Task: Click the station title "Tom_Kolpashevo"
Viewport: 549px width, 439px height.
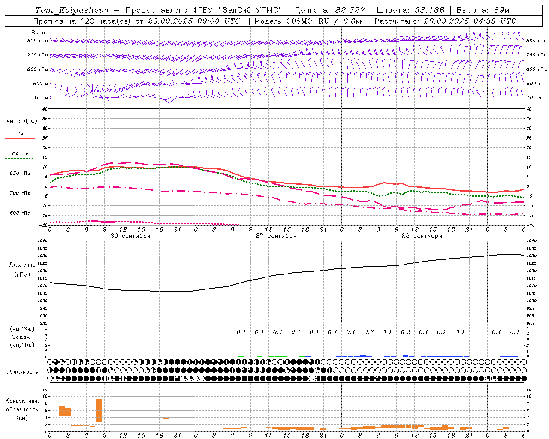Action: pos(72,10)
